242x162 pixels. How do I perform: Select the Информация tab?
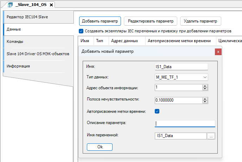click(18, 66)
